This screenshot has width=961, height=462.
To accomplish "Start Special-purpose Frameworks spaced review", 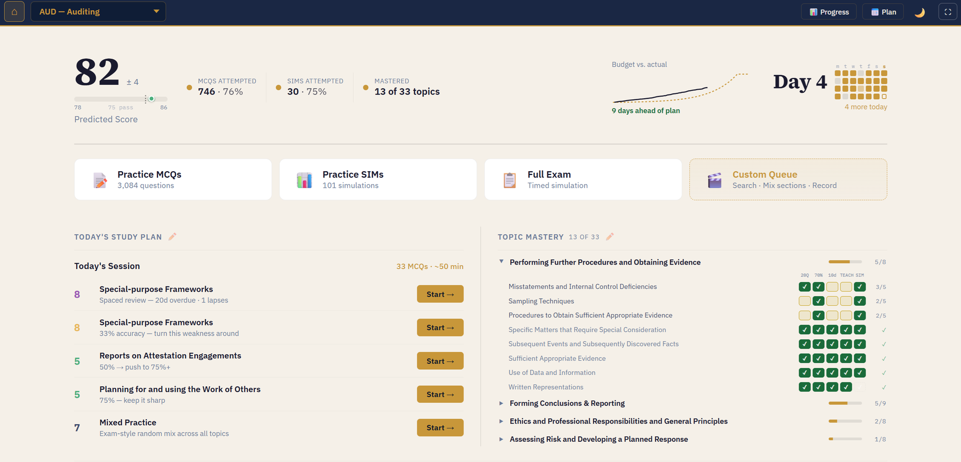I will (x=440, y=294).
